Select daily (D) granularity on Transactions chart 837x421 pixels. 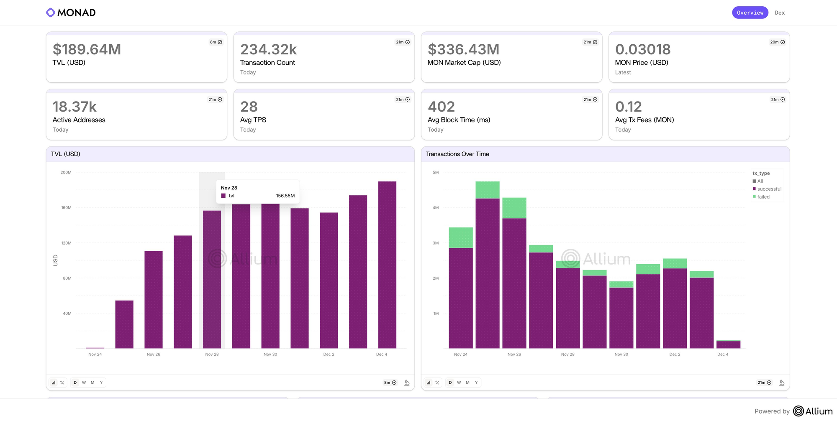click(x=450, y=383)
